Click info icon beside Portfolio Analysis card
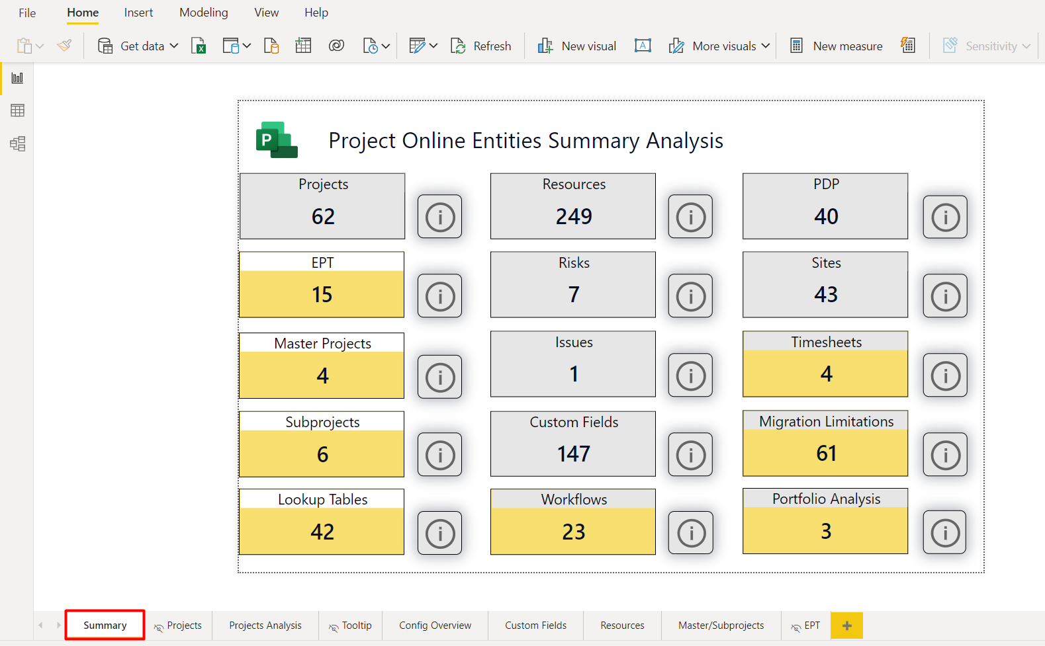The image size is (1045, 646). click(945, 532)
